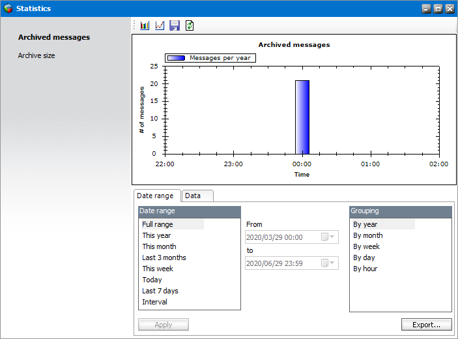Choose Last 3 months date range
Viewport: 458px width, 339px height.
coord(164,258)
